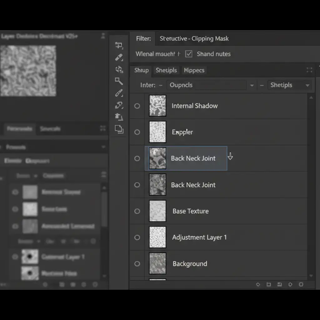Viewport: 320px width, 320px height.
Task: Toggle visibility circle of the Background layer
Action: [137, 264]
